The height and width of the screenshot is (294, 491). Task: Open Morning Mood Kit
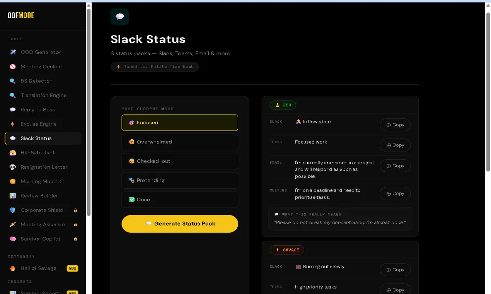[43, 181]
